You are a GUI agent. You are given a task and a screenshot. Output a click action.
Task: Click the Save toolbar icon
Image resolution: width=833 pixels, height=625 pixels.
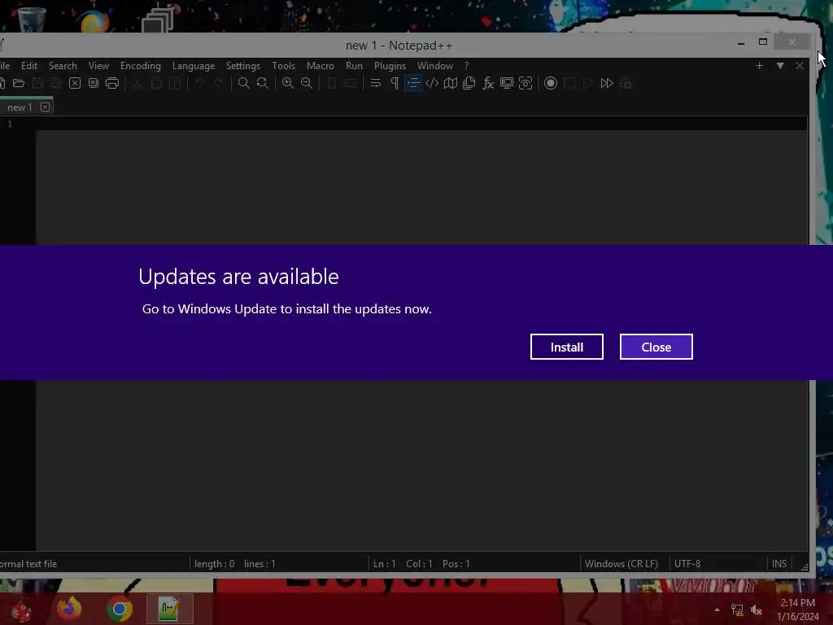click(x=37, y=83)
